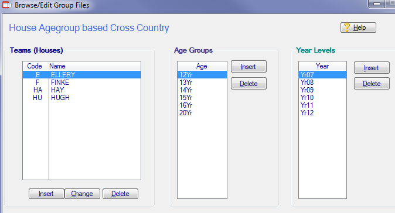The image size is (395, 213).
Task: Select the Yr11 year level
Action: coord(322,105)
